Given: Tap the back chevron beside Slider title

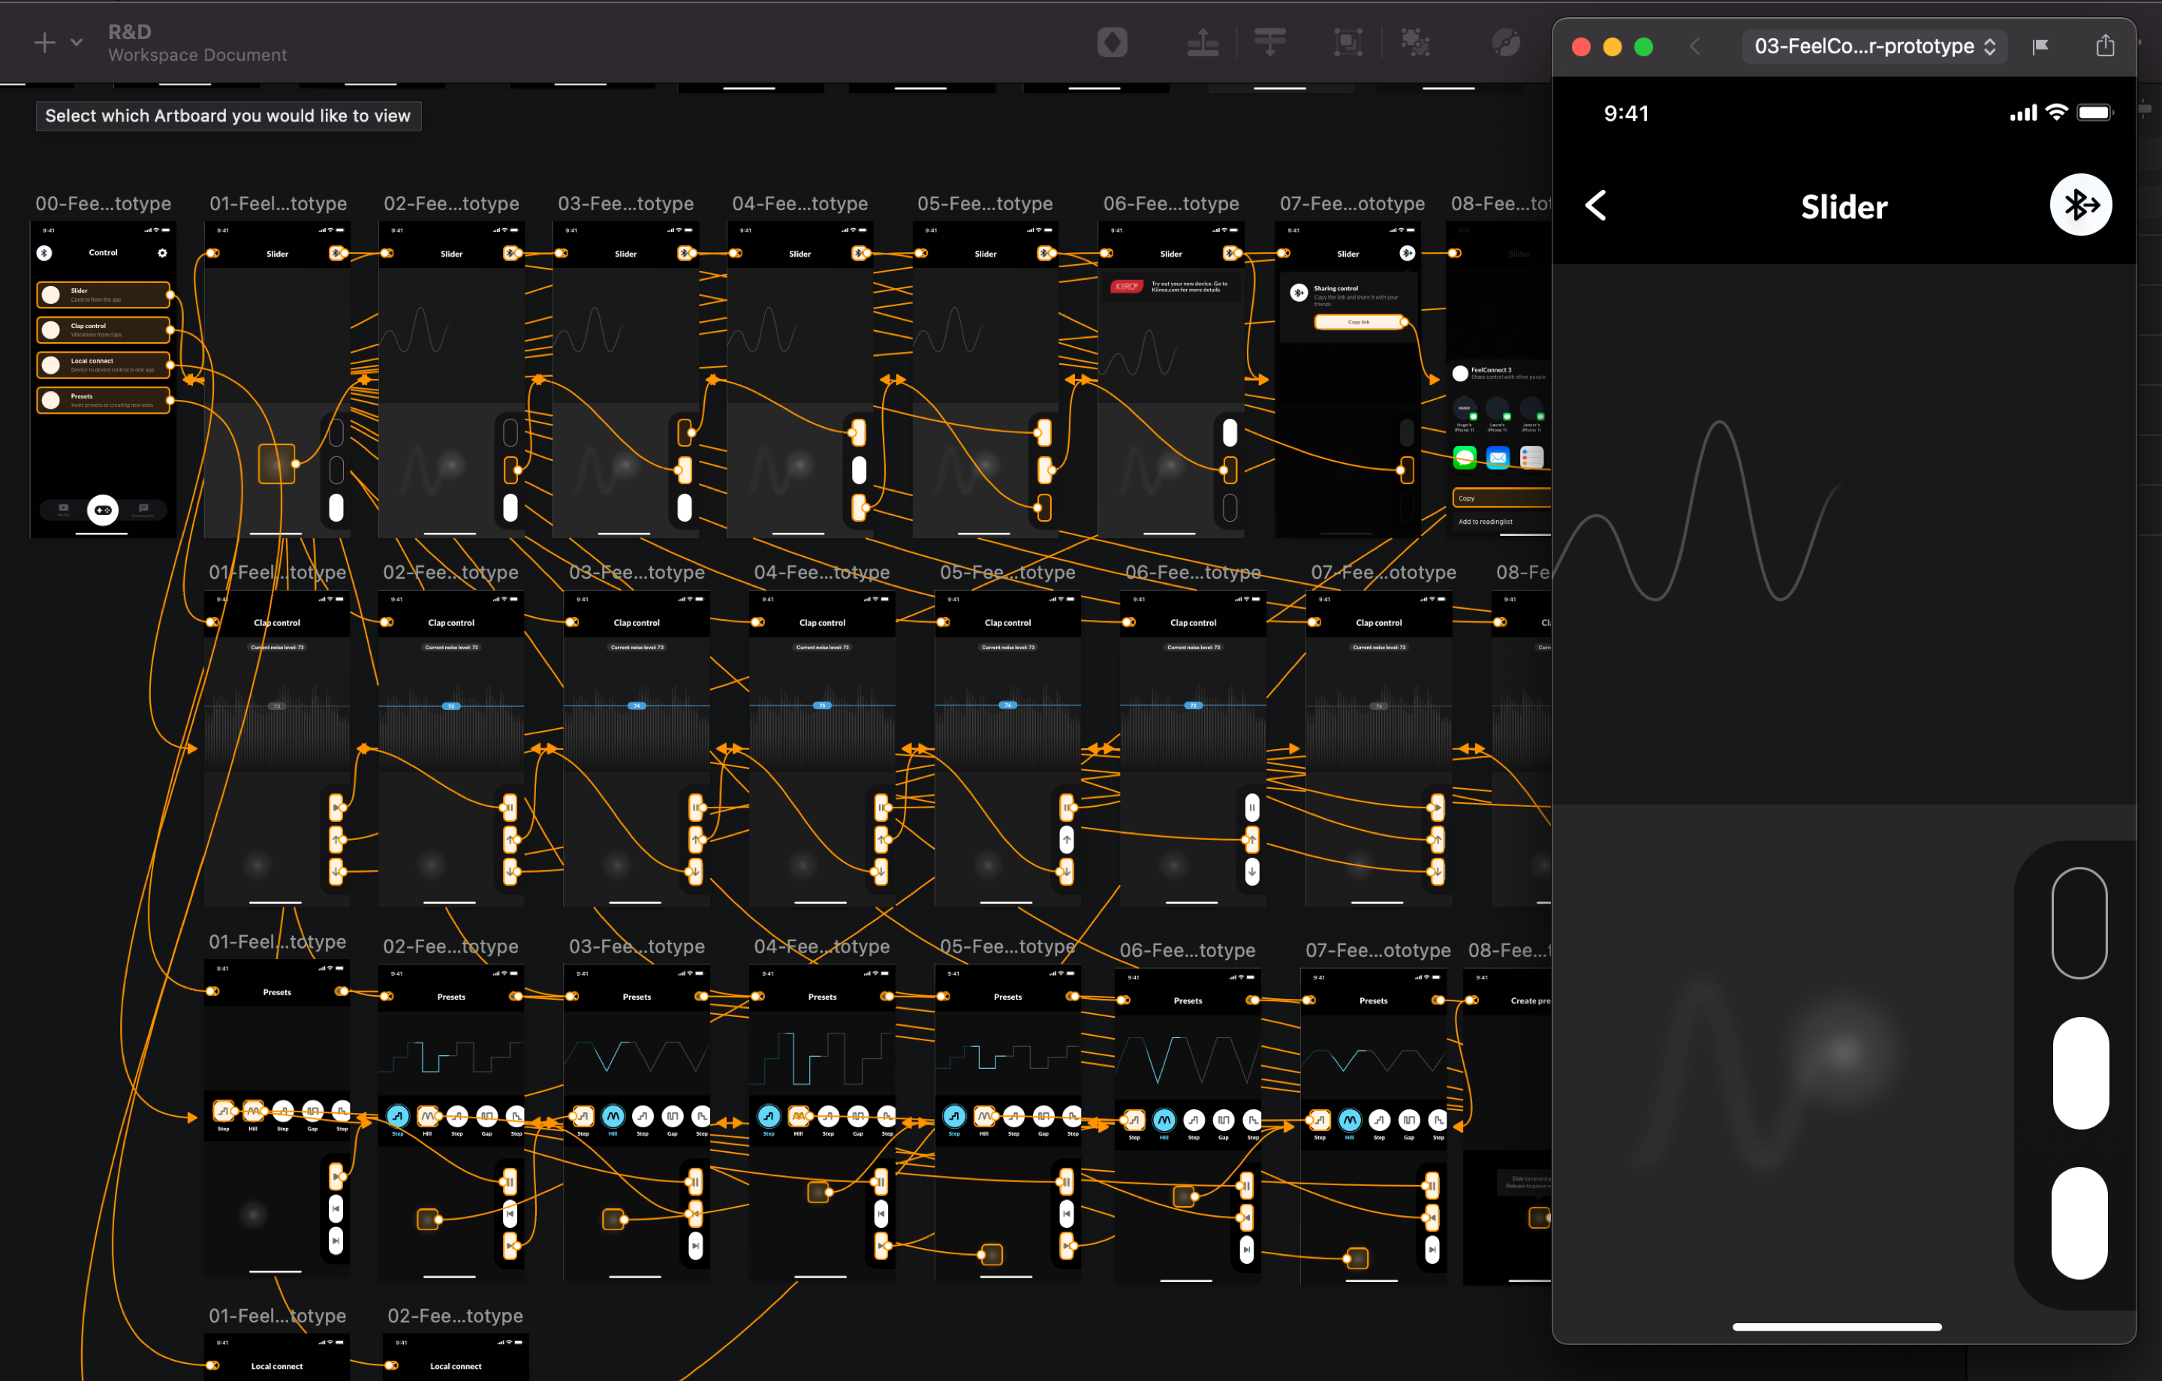Looking at the screenshot, I should [1595, 206].
